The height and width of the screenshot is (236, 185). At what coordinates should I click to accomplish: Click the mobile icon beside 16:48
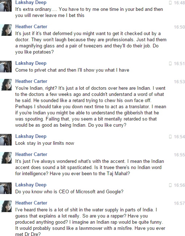[x=170, y=3]
